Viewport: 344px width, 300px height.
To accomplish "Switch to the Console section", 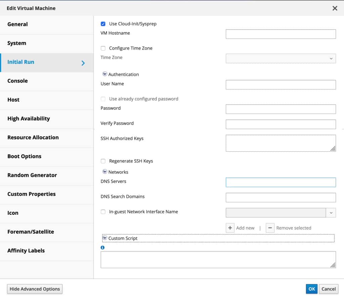I will 17,81.
